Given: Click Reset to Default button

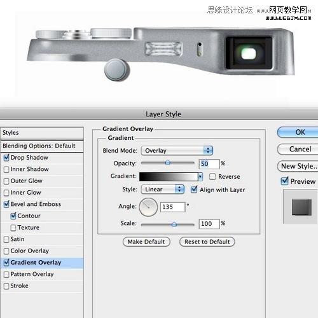Looking at the screenshot, I should point(207,242).
